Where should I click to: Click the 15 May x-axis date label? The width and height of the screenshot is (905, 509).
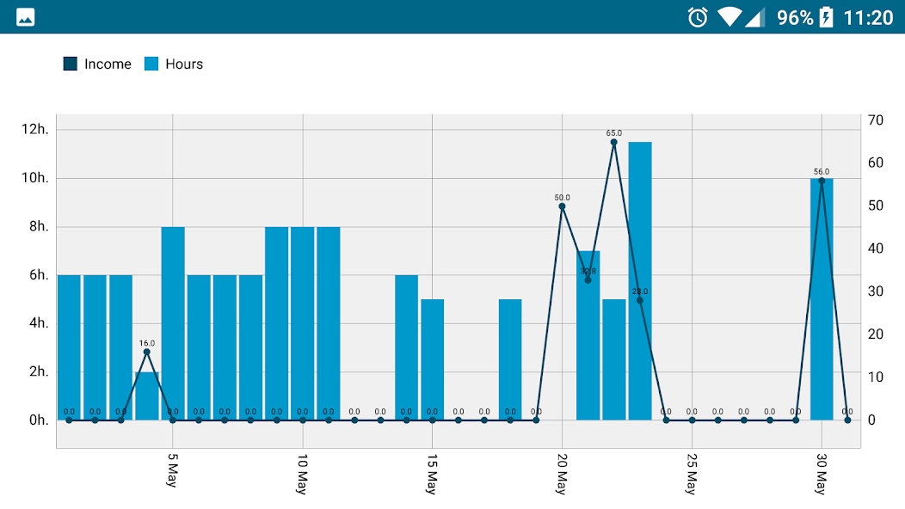click(x=432, y=474)
